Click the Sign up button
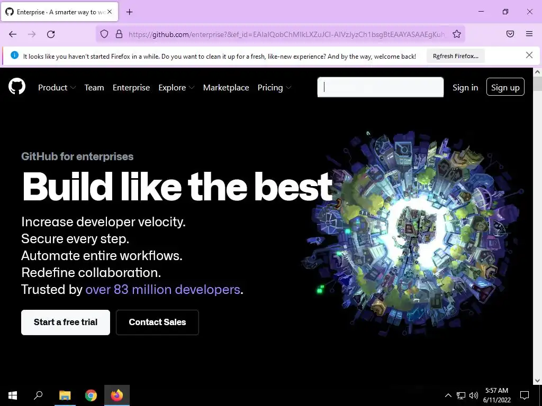542x406 pixels. 505,87
